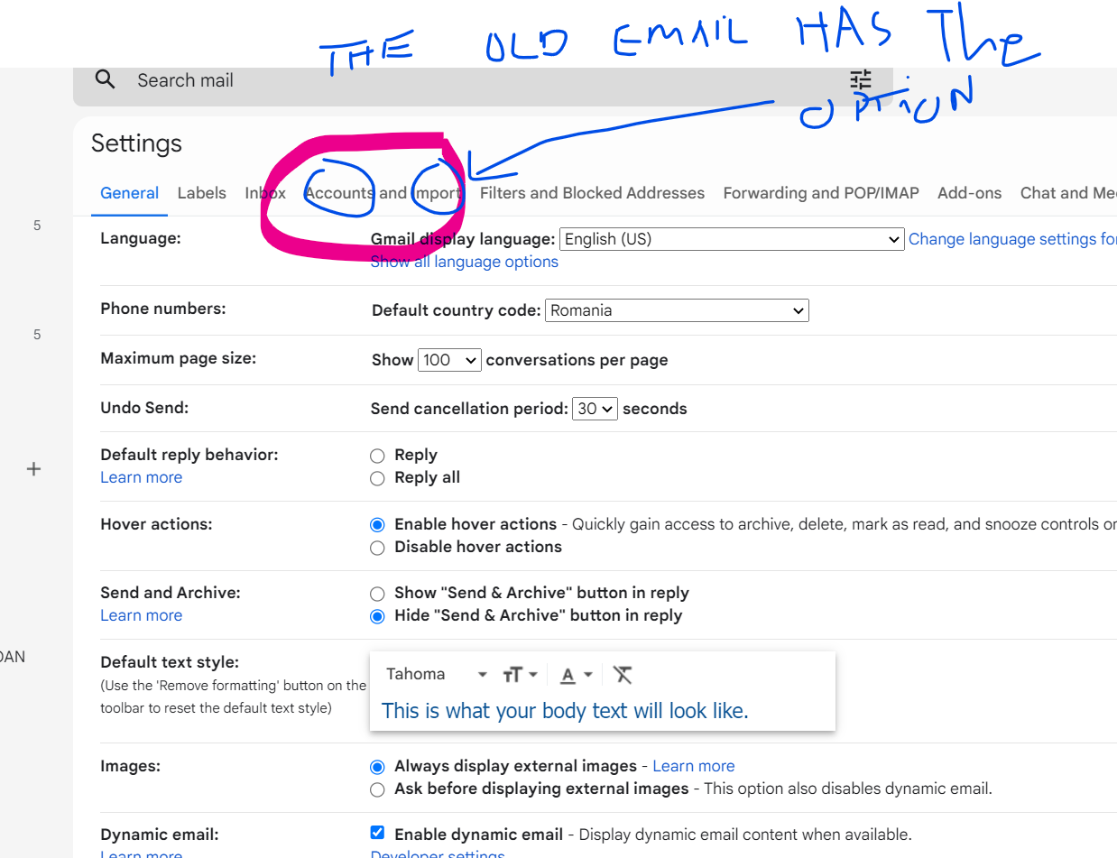This screenshot has width=1117, height=858.
Task: Open text size formatting icon
Action: 520,674
